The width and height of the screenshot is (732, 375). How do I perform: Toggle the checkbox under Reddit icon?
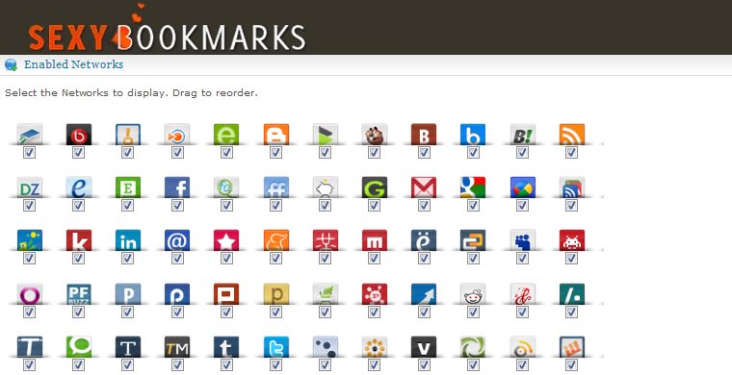tap(473, 312)
